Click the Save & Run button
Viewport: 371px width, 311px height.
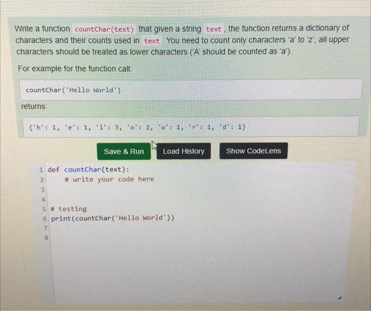click(x=123, y=151)
